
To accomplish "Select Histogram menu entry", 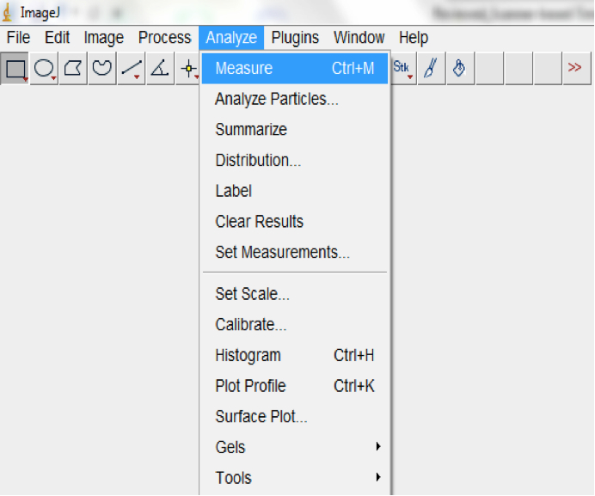I will point(295,356).
